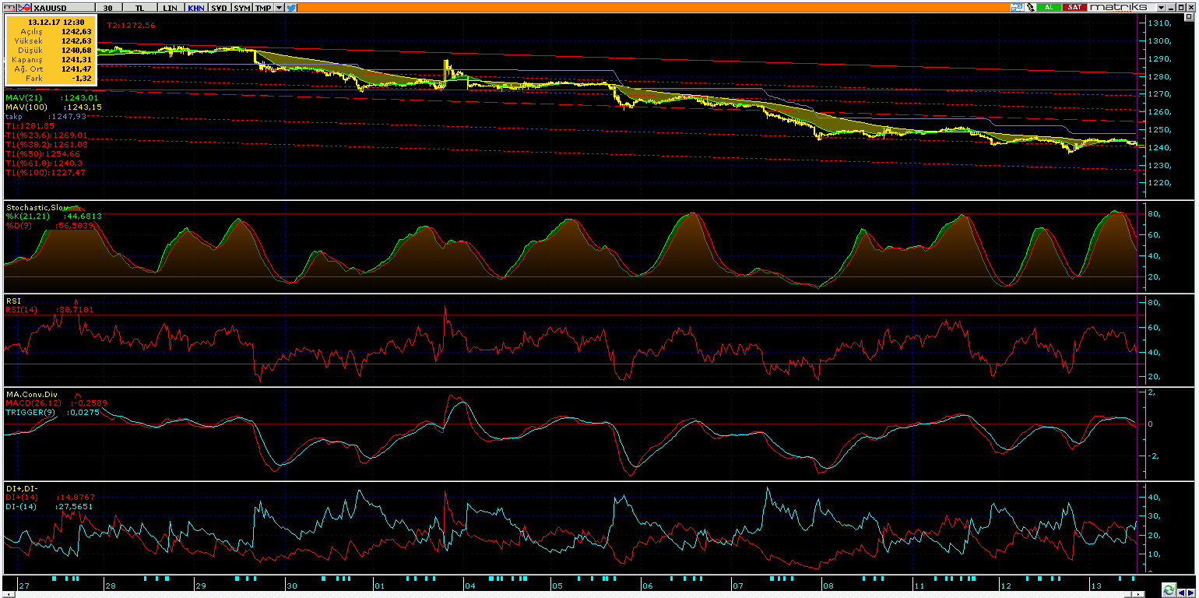Toggle the KHN option in toolbar

[195, 7]
